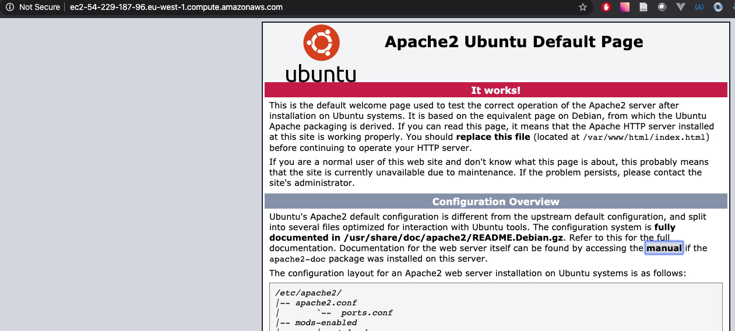Click the 'Configuration Overview' section header
Screen dimensions: 735x331
tap(495, 202)
